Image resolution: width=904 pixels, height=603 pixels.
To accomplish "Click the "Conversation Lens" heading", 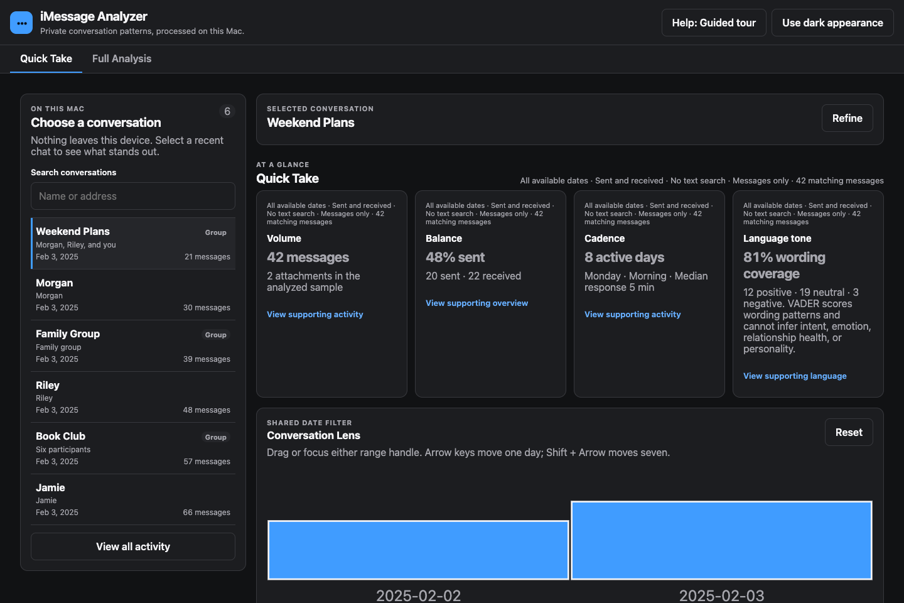I will click(x=313, y=435).
